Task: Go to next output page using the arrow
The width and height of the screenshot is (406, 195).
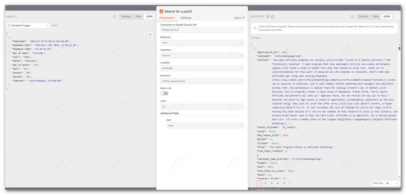Action: (x=290, y=183)
